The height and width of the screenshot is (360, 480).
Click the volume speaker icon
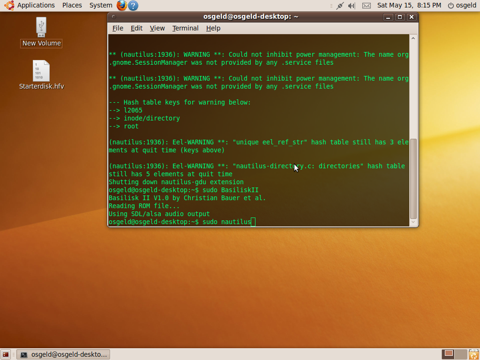coord(352,6)
